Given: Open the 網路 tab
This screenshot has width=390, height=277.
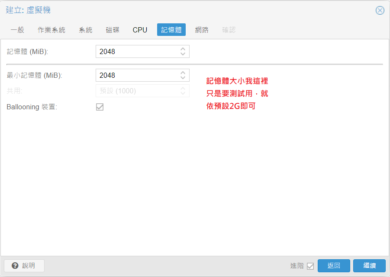Looking at the screenshot, I should point(202,30).
